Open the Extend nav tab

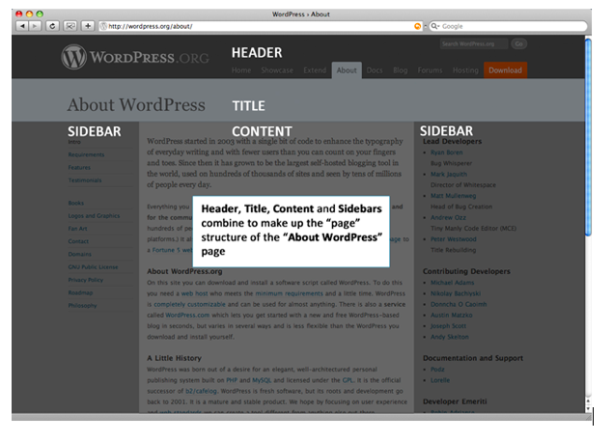point(315,70)
